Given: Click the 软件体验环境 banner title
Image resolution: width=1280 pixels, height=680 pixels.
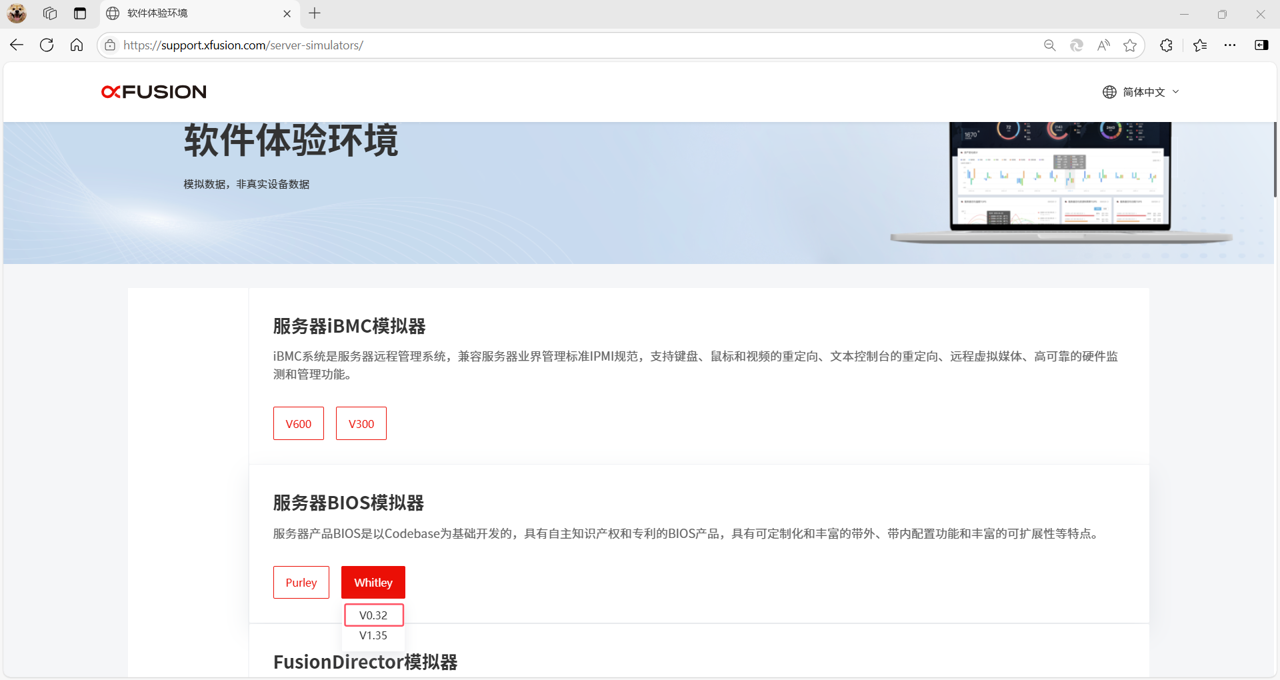Looking at the screenshot, I should (291, 140).
